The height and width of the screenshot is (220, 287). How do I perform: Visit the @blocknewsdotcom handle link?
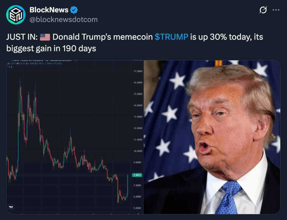pos(64,20)
